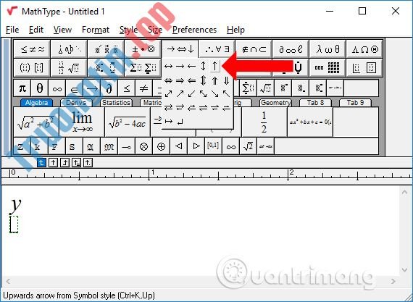Image resolution: width=413 pixels, height=302 pixels.
Task: Select the left-aligned tab stop button
Action: [41, 163]
